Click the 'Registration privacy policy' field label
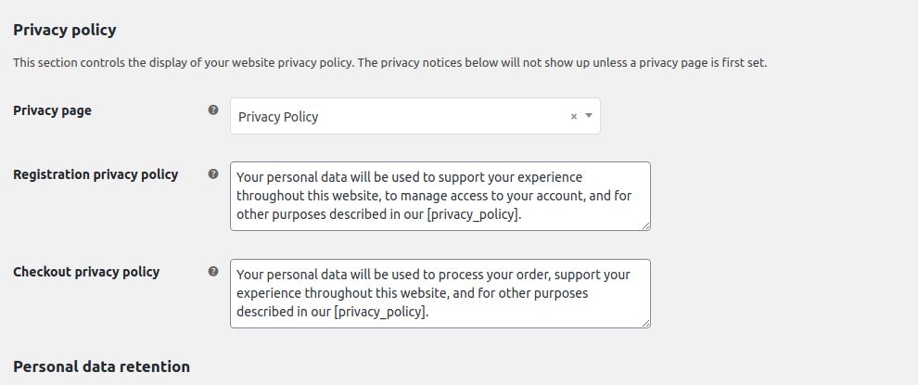Screen dimensions: 918x385 (x=96, y=174)
